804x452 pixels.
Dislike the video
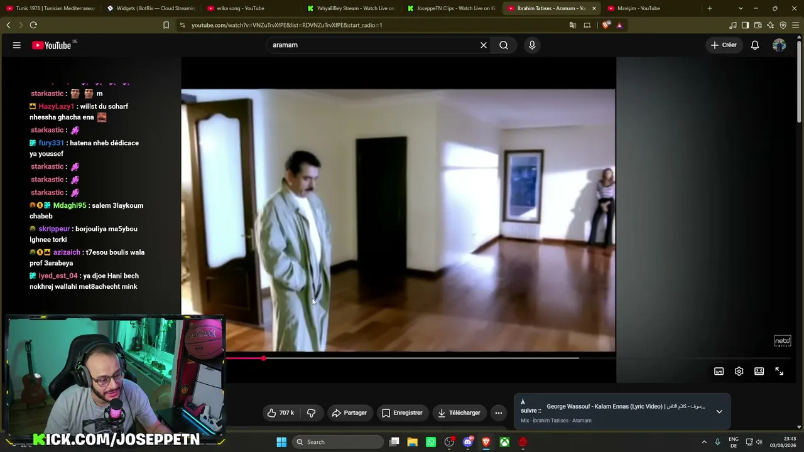coord(311,413)
